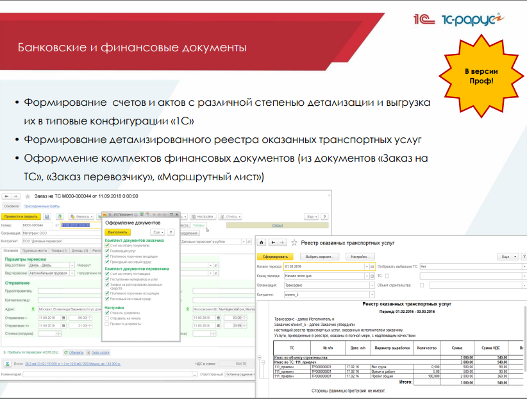Click the green map pin next to Адрес
Screen dimensions: 527x399
tap(33, 309)
